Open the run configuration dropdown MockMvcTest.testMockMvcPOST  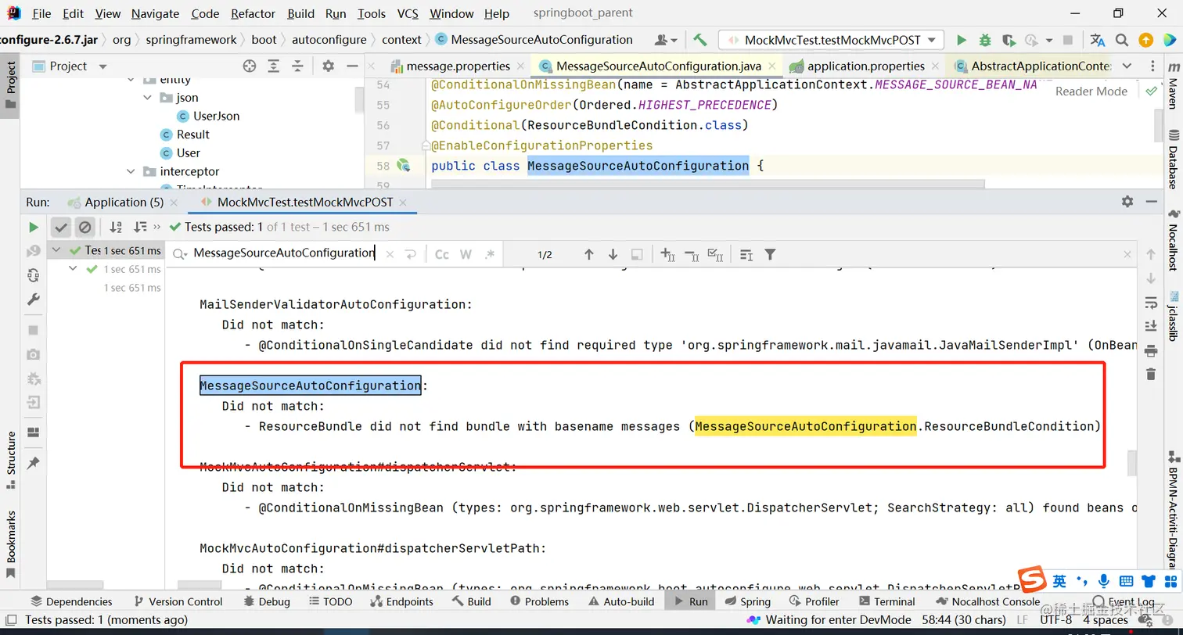click(831, 40)
